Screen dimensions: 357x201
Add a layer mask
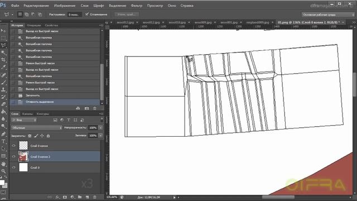tap(65, 197)
